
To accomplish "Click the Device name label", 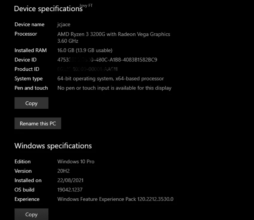I will (29, 24).
